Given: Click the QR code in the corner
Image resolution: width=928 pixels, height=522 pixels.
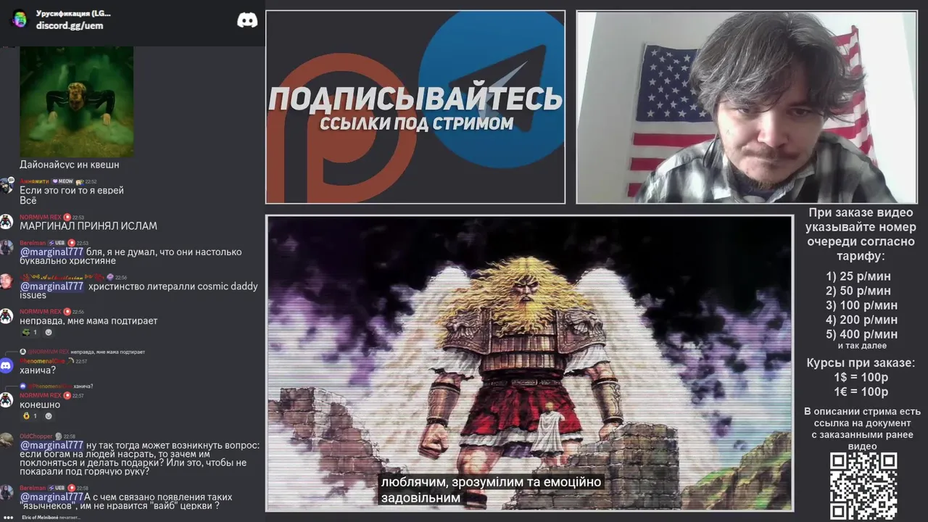Looking at the screenshot, I should point(863,485).
